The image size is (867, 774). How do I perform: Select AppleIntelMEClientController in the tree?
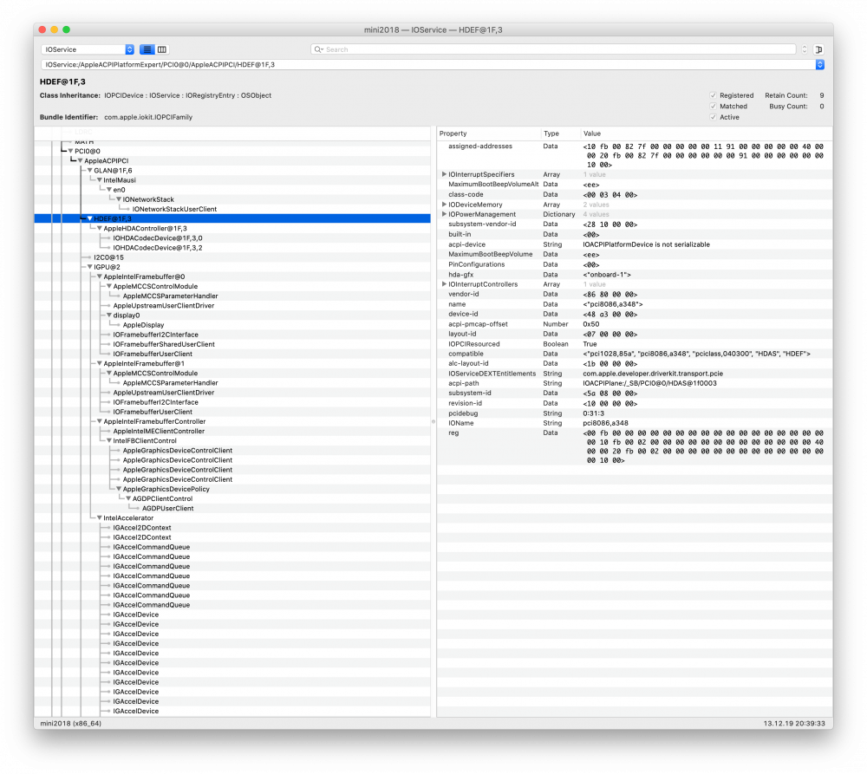[x=159, y=432]
